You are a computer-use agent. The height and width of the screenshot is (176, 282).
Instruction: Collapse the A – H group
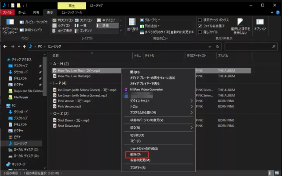[51, 64]
